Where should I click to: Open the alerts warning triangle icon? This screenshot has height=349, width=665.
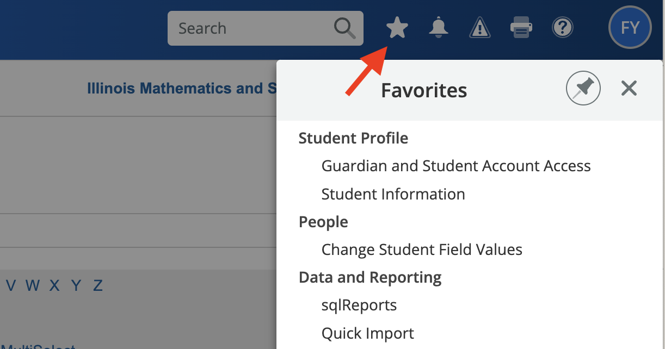click(480, 28)
